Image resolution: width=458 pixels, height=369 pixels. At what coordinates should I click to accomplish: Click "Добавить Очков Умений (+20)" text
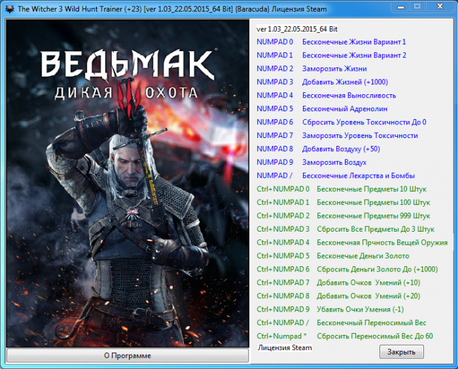pos(368,296)
